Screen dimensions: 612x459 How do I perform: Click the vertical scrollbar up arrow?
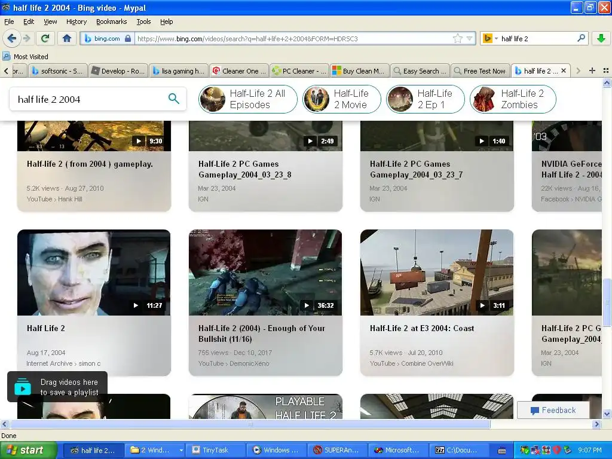point(607,82)
